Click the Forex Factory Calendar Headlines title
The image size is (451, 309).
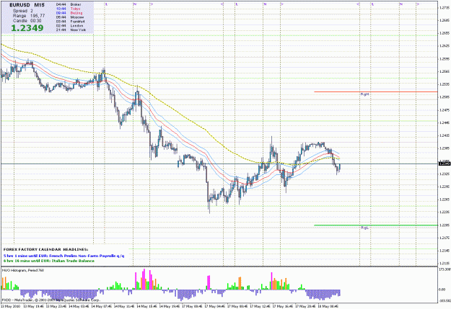pos(45,249)
